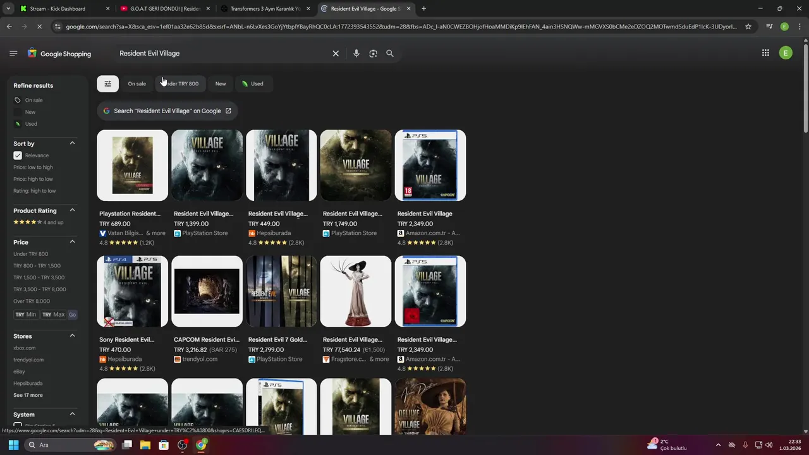Click the TRY Min price field
Image resolution: width=809 pixels, height=455 pixels.
click(x=26, y=315)
